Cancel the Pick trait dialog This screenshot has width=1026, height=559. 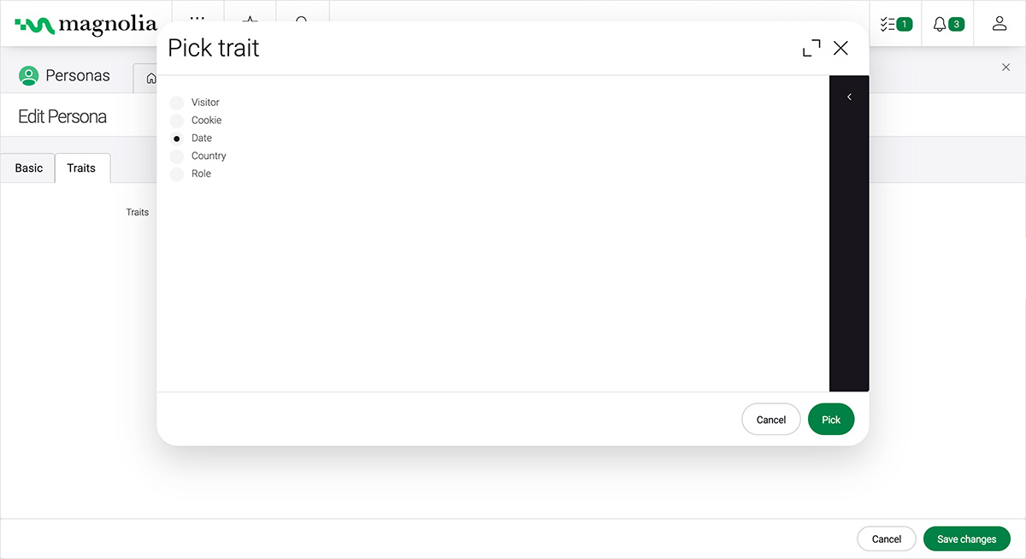[x=770, y=420]
